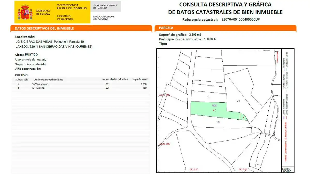This screenshot has width=310, height=174.
Task: Click the 'Intensidad Productiva' column header
Action: click(115, 79)
